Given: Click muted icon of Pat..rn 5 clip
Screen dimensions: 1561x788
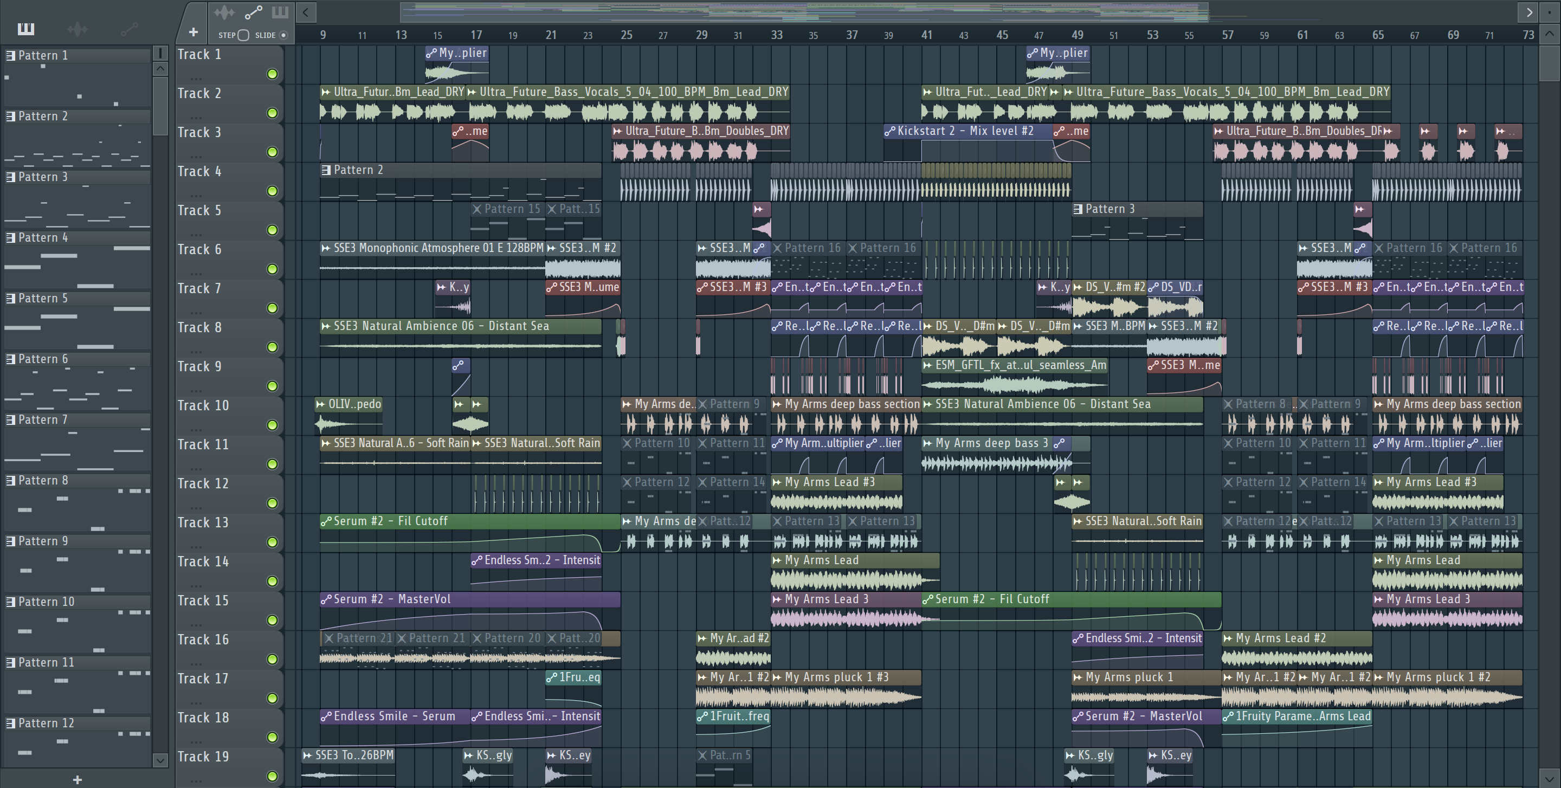Looking at the screenshot, I should 702,756.
